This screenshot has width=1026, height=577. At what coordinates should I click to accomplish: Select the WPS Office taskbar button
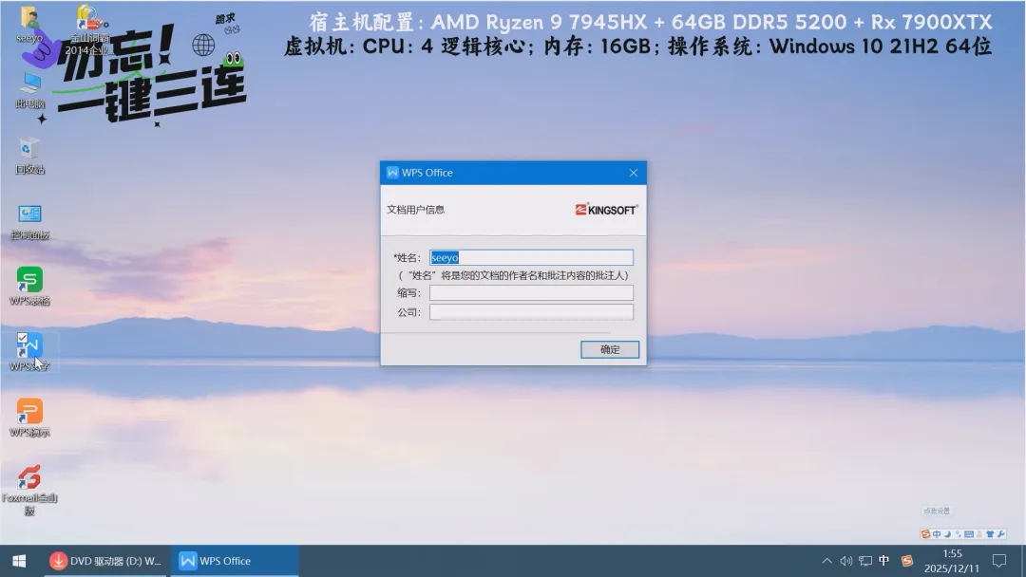[x=235, y=561]
